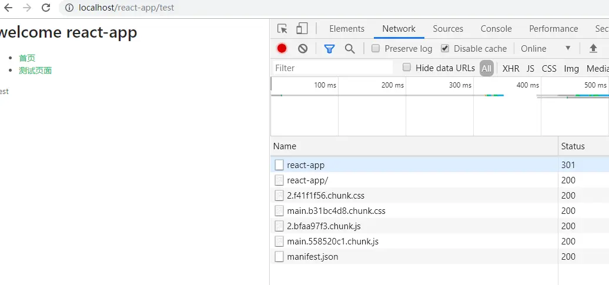
Task: Click the browser address bar URL
Action: click(126, 8)
